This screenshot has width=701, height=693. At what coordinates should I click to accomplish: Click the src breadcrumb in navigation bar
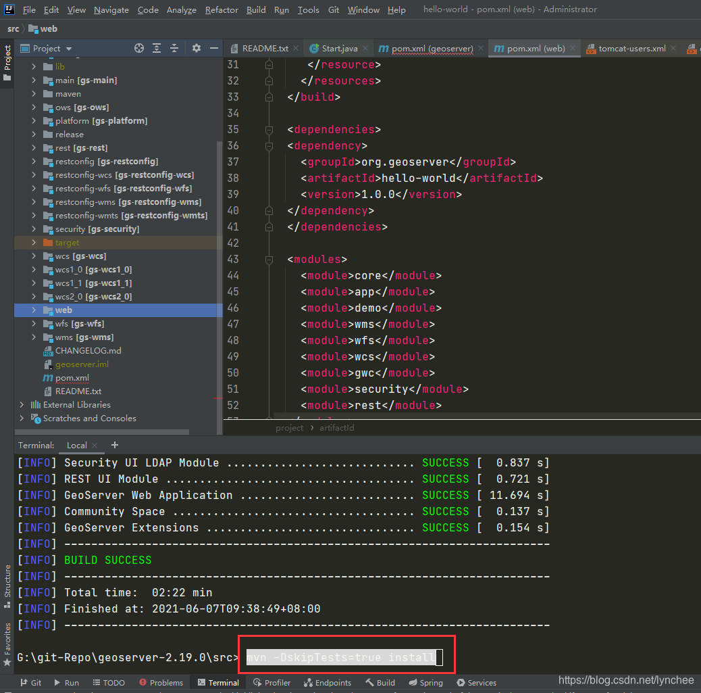pos(13,28)
